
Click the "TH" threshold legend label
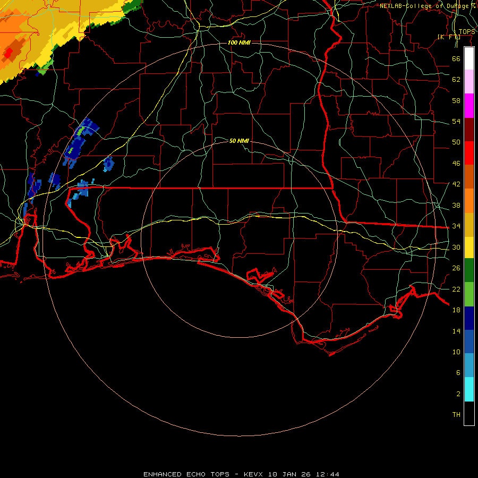(x=456, y=415)
